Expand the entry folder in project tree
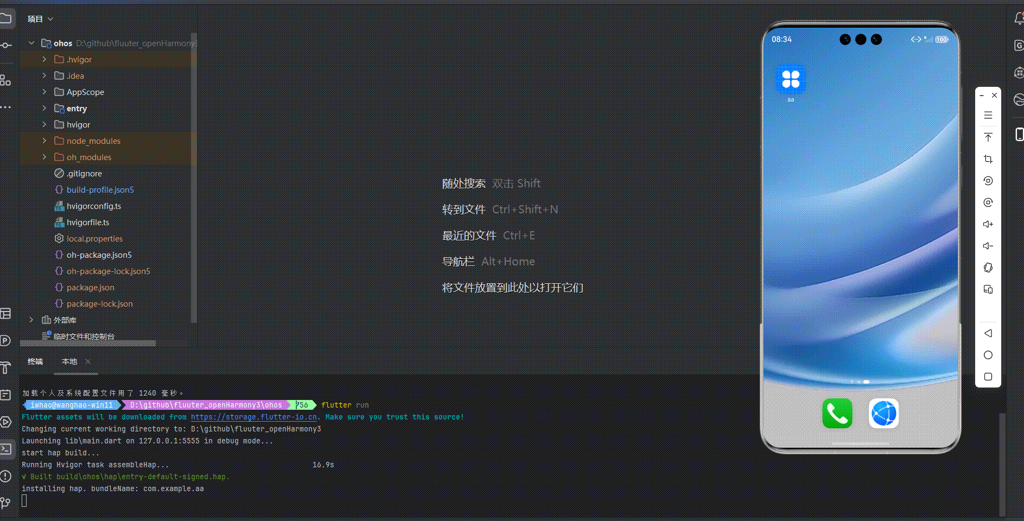The image size is (1024, 521). 44,108
